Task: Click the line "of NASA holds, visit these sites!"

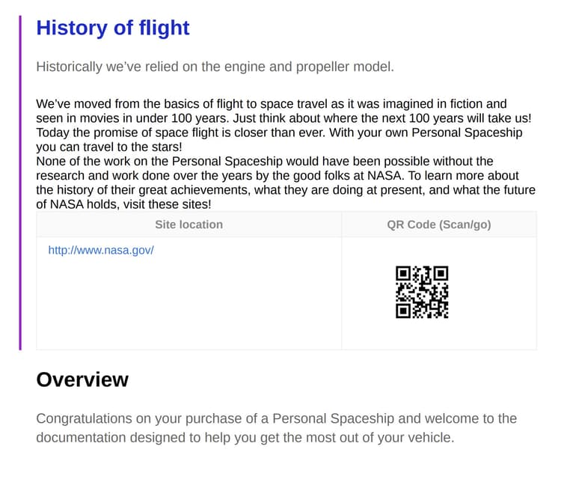Action: (124, 204)
